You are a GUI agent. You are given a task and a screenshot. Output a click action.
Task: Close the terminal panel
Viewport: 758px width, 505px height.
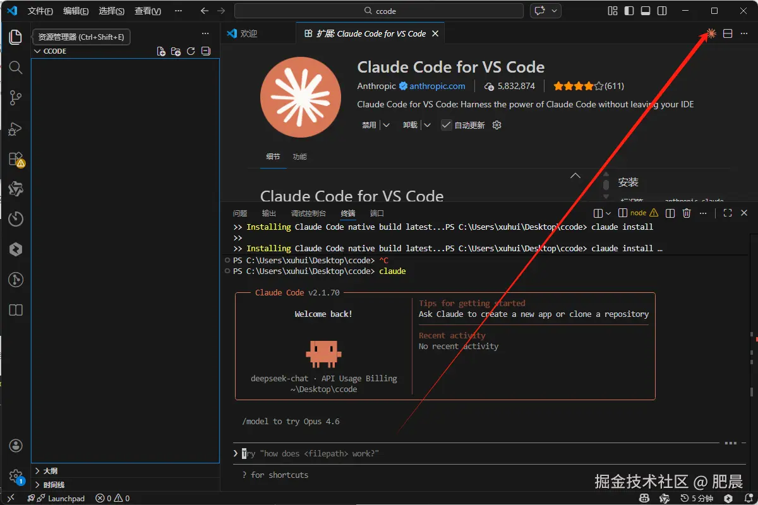(x=744, y=213)
